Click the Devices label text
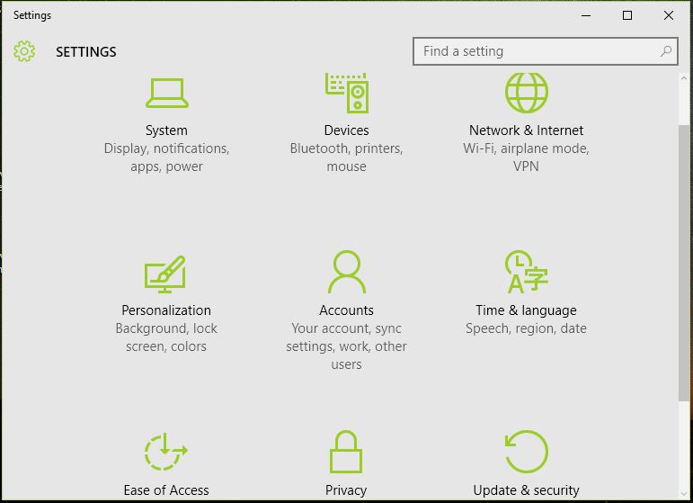This screenshot has width=693, height=503. (x=347, y=130)
